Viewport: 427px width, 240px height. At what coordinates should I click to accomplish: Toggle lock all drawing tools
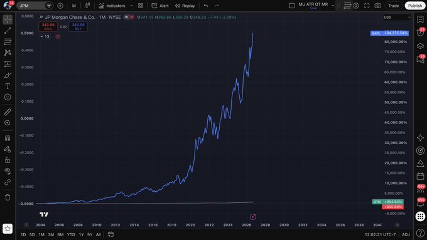click(8, 160)
